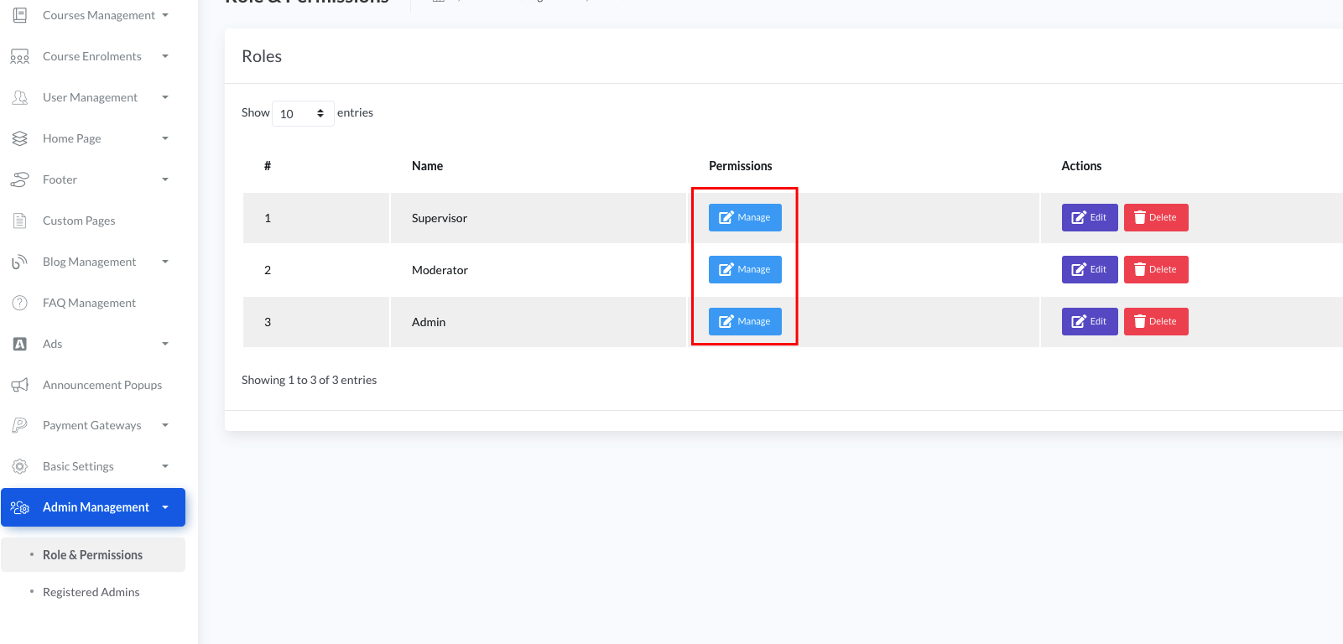The image size is (1343, 644).
Task: Click the FAQ Management question mark icon
Action: 19,303
